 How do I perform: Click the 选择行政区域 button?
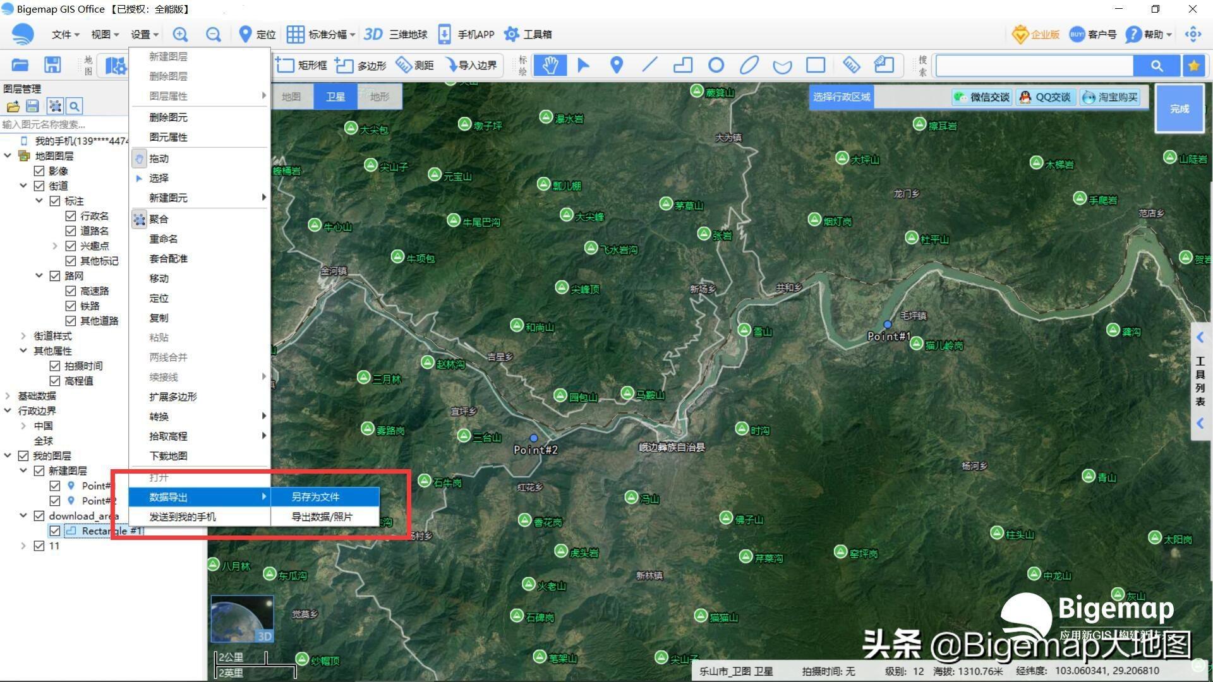click(841, 97)
